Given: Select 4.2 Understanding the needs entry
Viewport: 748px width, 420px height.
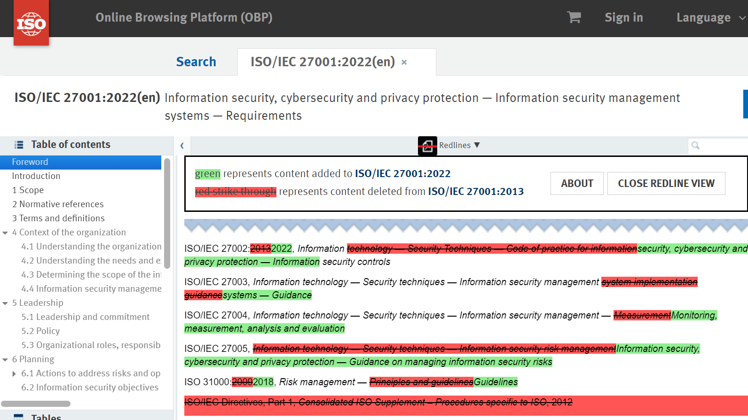Looking at the screenshot, I should click(x=91, y=261).
